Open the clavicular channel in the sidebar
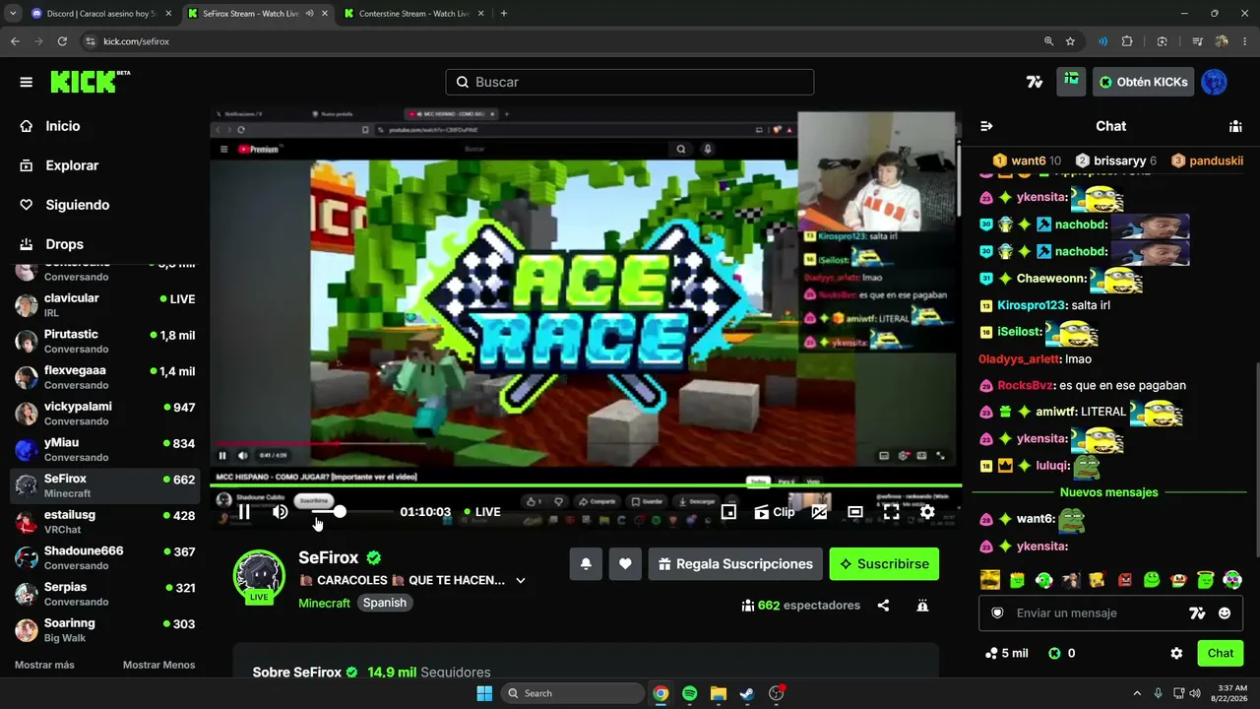The height and width of the screenshot is (709, 1260). coord(103,305)
